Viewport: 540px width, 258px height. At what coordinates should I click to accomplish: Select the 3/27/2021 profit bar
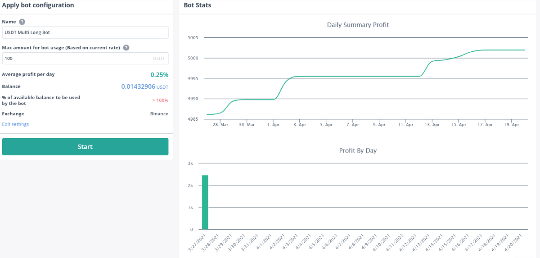(x=205, y=202)
